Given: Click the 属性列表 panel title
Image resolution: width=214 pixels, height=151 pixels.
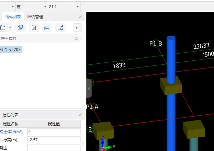Looking at the screenshot, I should coord(10,115).
